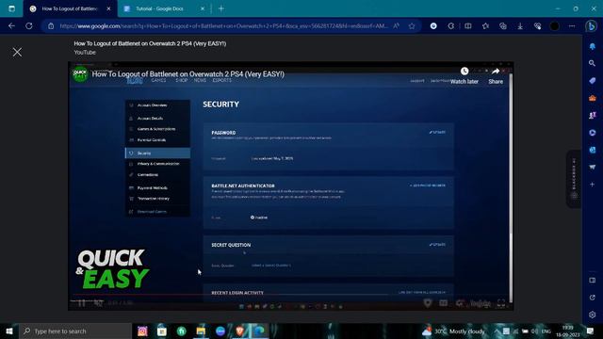Open Microsoft Store from the taskbar

pyautogui.click(x=162, y=331)
